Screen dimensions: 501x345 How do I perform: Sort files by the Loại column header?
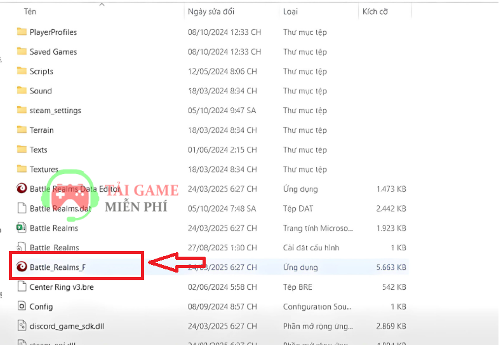290,12
